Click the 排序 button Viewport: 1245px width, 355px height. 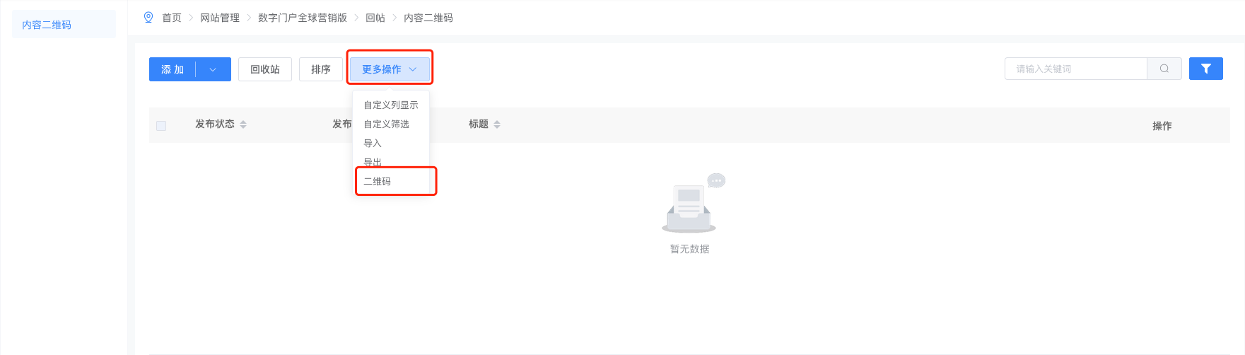(321, 69)
